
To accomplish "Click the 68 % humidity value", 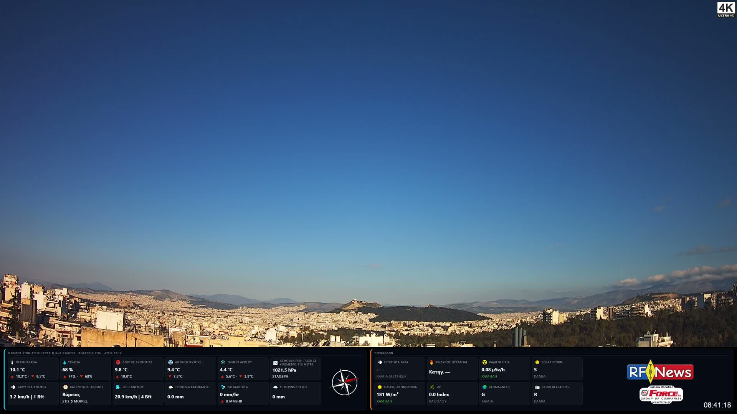I will point(68,370).
